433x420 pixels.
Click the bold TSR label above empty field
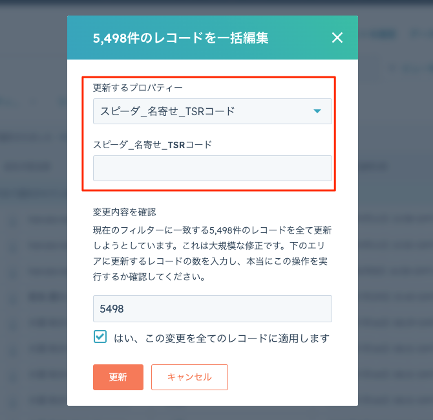(x=173, y=145)
